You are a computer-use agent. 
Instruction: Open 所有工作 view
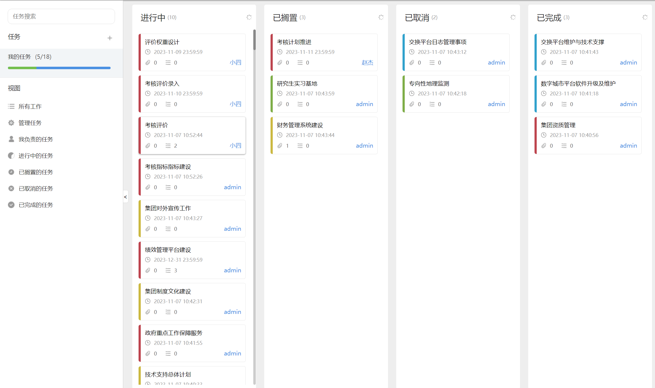[x=30, y=106]
